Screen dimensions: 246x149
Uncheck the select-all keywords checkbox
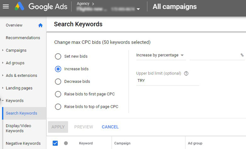[55, 143]
